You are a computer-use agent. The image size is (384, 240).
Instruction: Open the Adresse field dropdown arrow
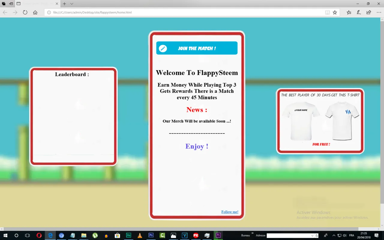point(313,236)
